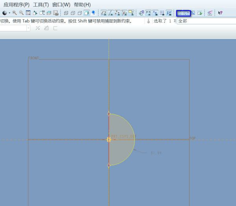This screenshot has width=236, height=206.
Task: Click the refit view to window icon
Action: (28, 13)
